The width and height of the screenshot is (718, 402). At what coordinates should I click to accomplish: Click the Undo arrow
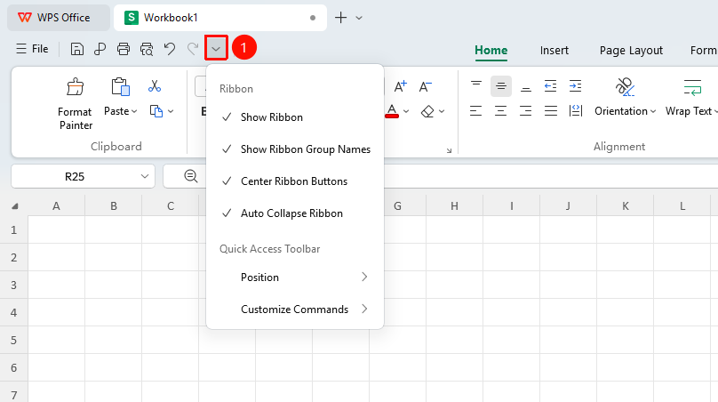pos(170,49)
